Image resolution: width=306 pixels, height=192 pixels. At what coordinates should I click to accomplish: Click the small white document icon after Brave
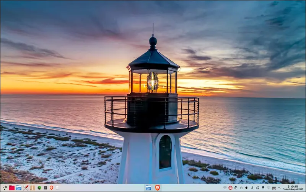pos(57,188)
